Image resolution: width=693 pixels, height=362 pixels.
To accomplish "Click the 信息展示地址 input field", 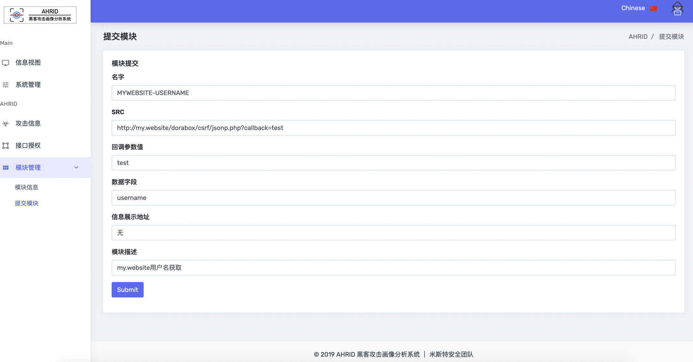I will (393, 233).
